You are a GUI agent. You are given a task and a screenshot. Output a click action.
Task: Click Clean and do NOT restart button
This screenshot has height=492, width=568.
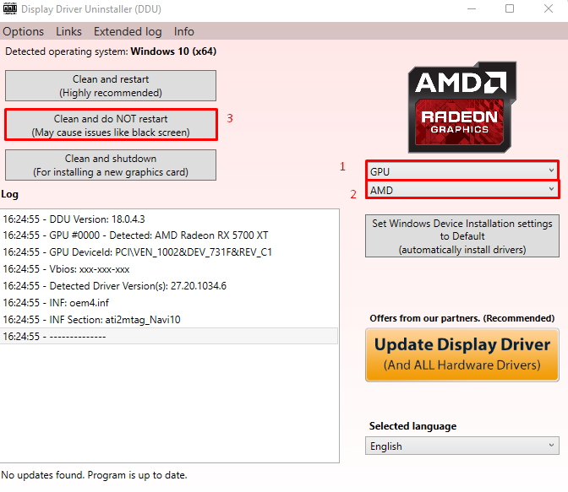(x=111, y=126)
